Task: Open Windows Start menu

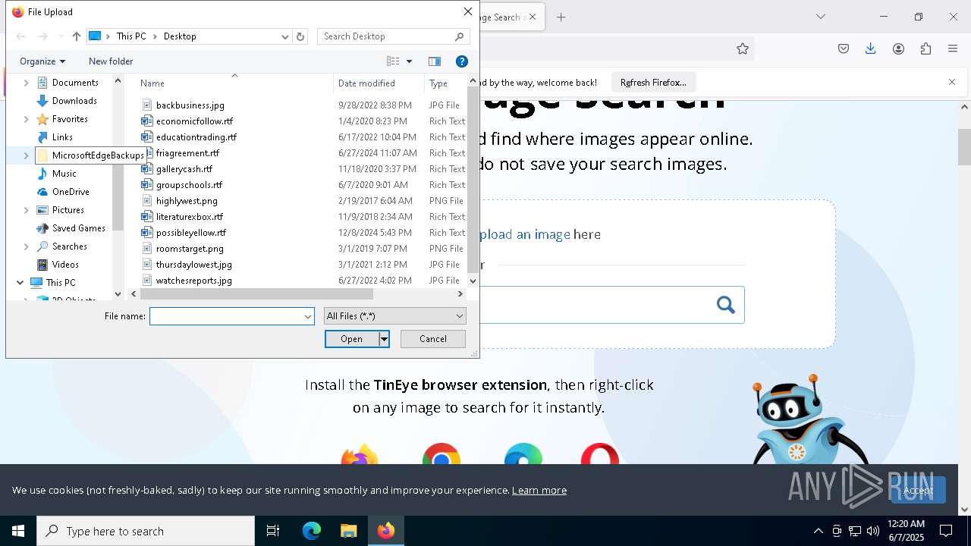Action: point(18,531)
